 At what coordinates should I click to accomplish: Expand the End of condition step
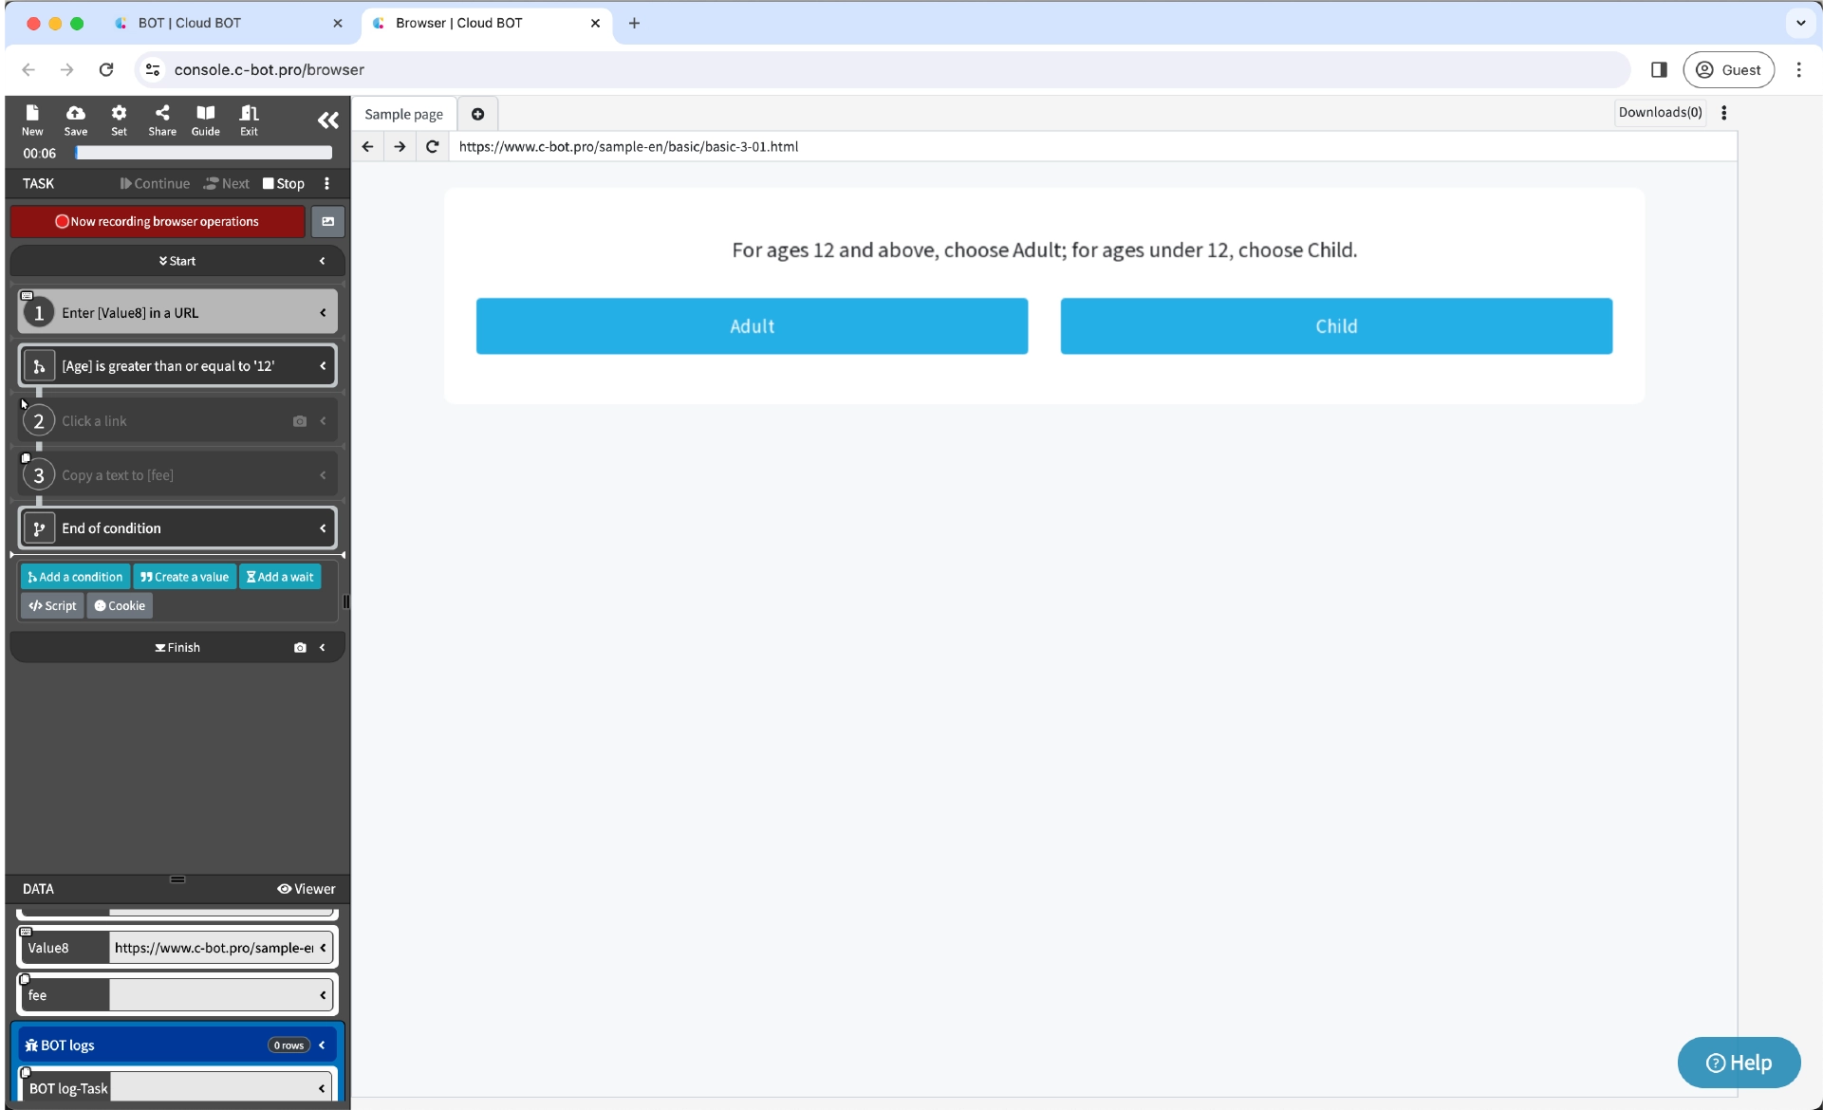[323, 528]
